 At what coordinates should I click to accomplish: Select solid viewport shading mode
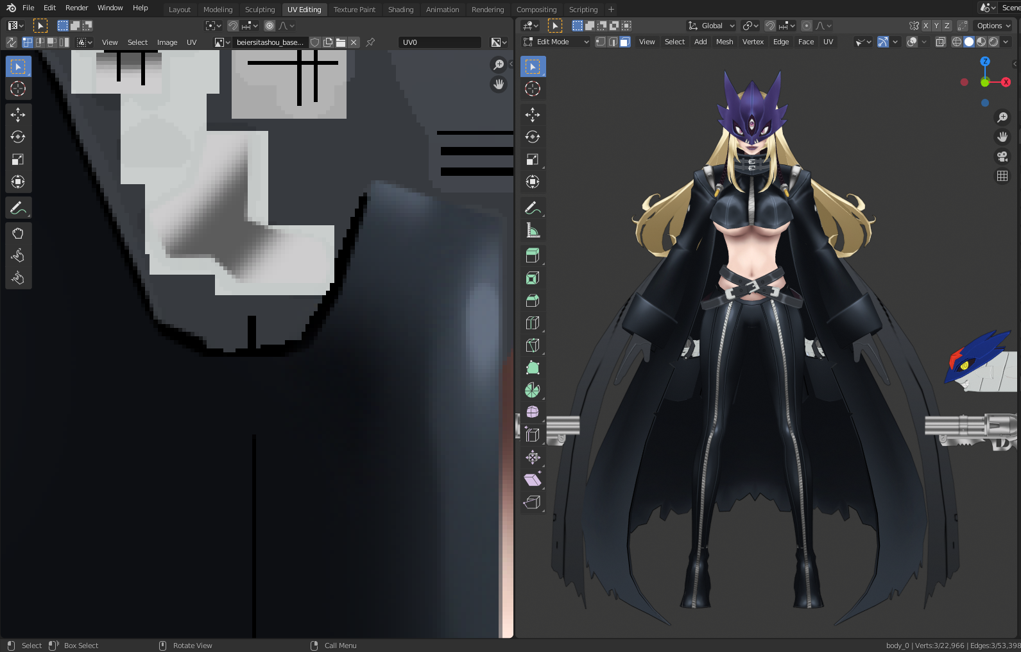[969, 42]
